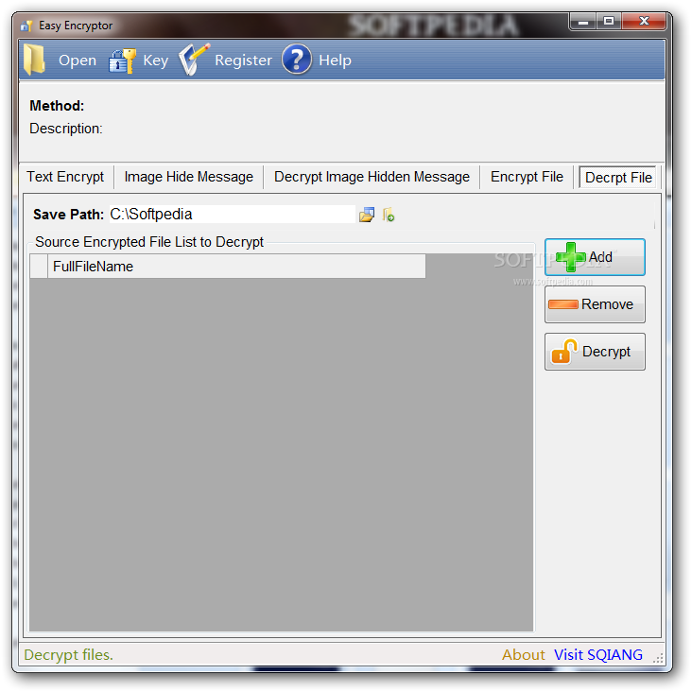Click the browse save path folder icon
The image size is (692, 692).
[367, 215]
